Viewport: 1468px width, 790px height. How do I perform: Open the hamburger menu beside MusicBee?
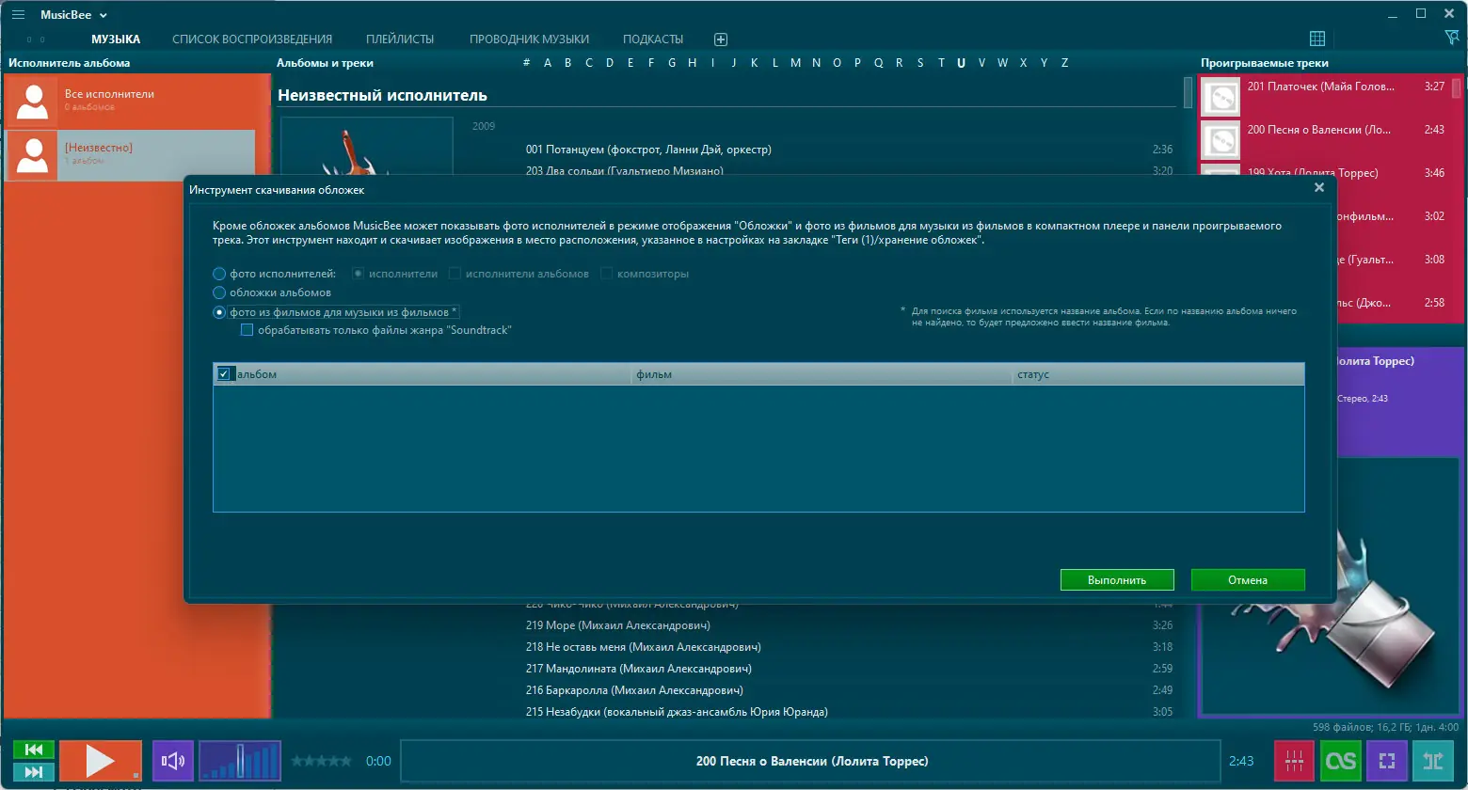pos(18,15)
